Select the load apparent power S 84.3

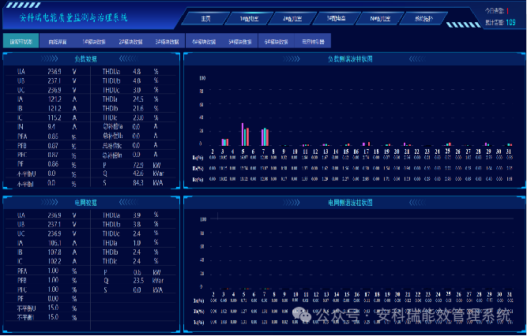[x=138, y=183]
